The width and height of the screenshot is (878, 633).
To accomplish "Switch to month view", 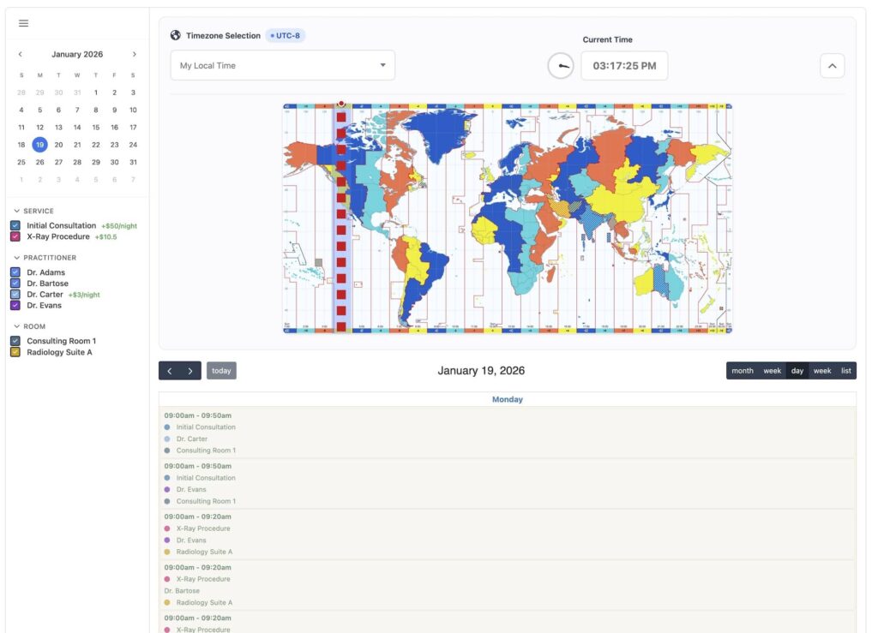I will click(x=743, y=371).
